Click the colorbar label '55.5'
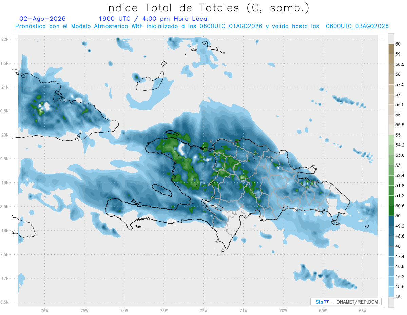The height and width of the screenshot is (315, 407). [x=400, y=125]
